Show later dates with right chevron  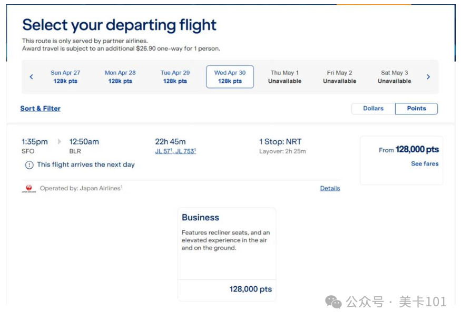click(428, 77)
